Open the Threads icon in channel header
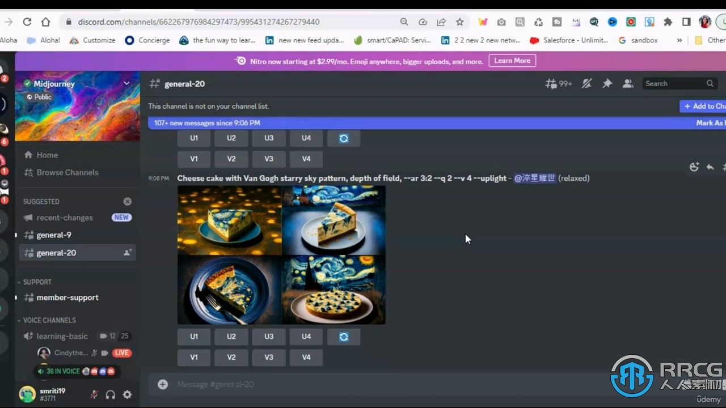Screen dimensions: 726x408 coord(558,83)
